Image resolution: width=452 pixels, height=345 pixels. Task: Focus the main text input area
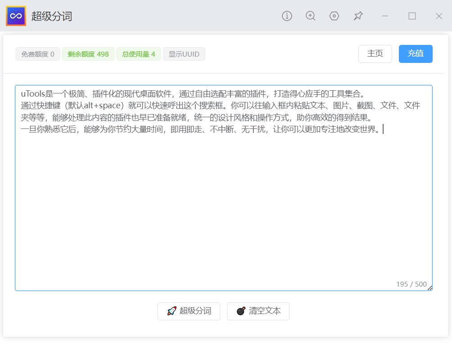click(x=224, y=188)
